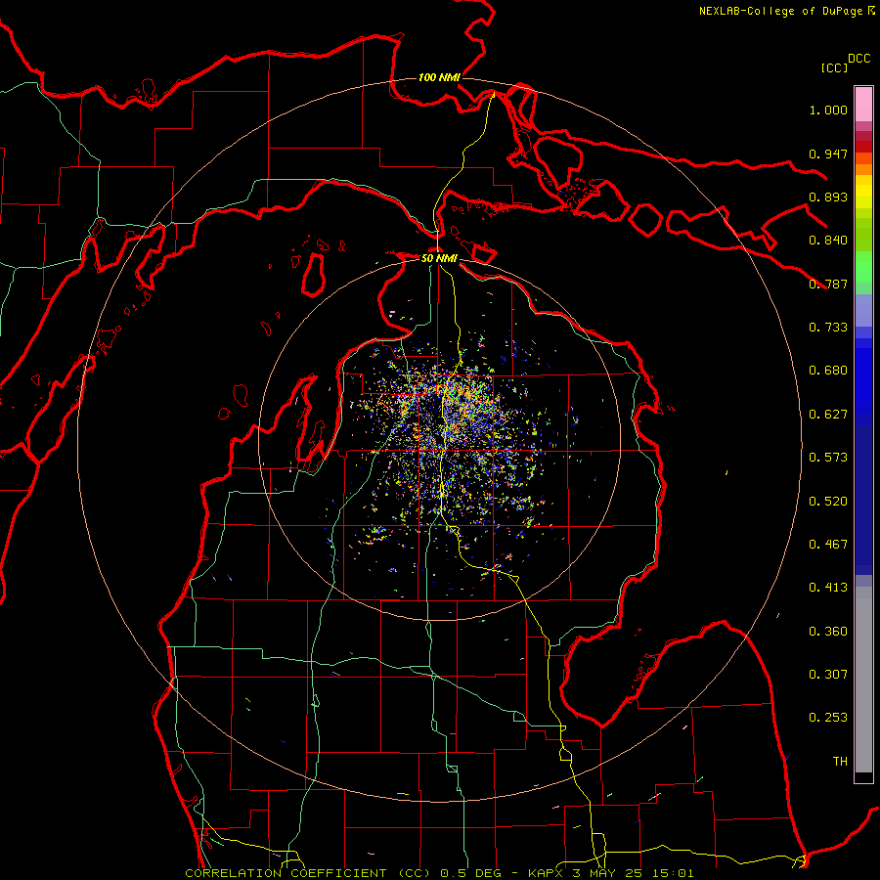This screenshot has height=880, width=880.
Task: Click the 0.413 scale value
Action: (828, 588)
